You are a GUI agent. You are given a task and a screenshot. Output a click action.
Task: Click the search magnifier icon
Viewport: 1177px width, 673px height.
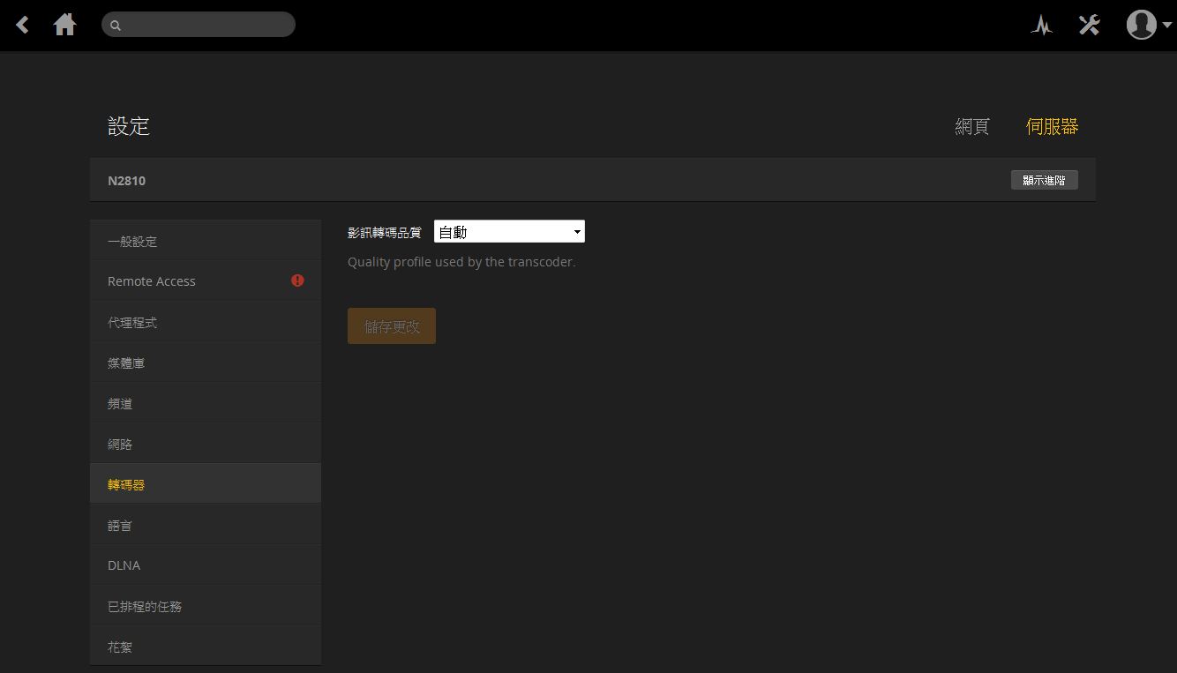point(116,26)
